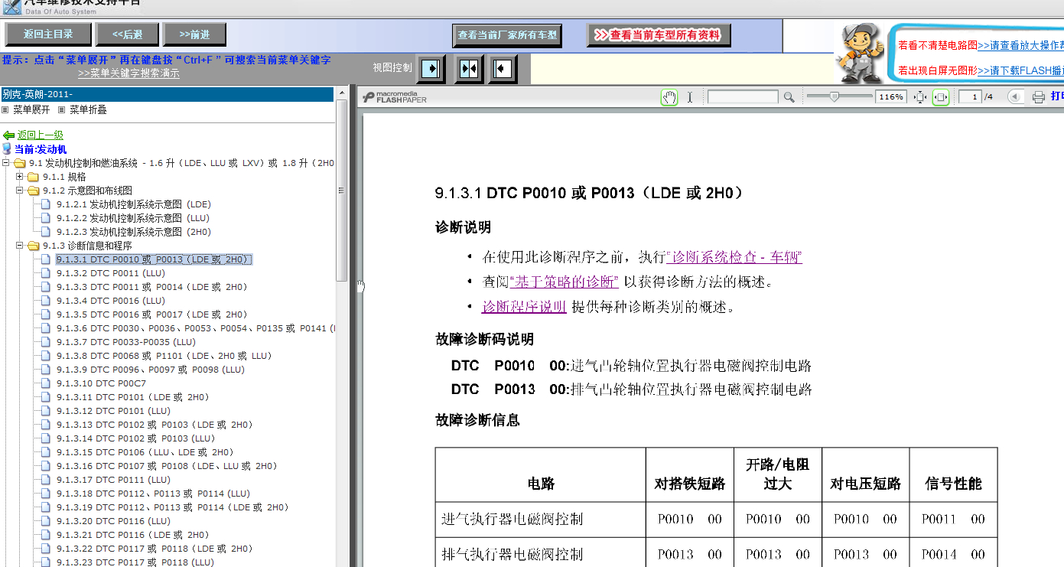Click the 当前:发动机 current node label

[x=41, y=149]
